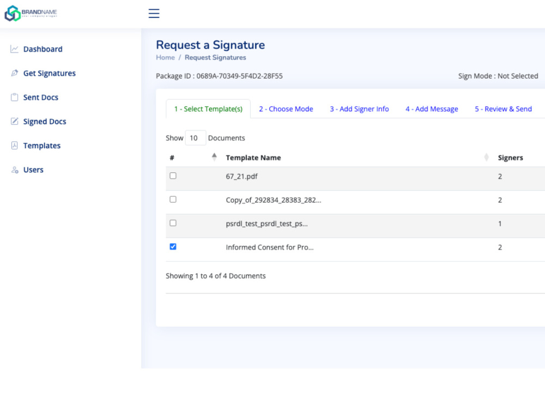Sort by Template Name column arrow

(486, 157)
